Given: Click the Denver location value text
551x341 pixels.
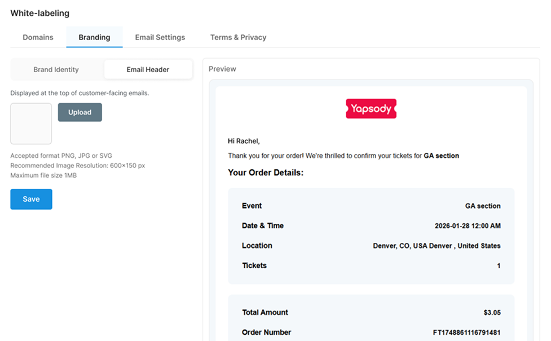Looking at the screenshot, I should click(x=437, y=246).
